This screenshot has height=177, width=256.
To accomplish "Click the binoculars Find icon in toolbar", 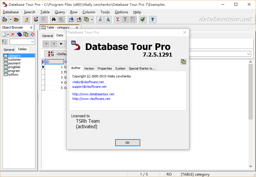I will coord(53,19).
